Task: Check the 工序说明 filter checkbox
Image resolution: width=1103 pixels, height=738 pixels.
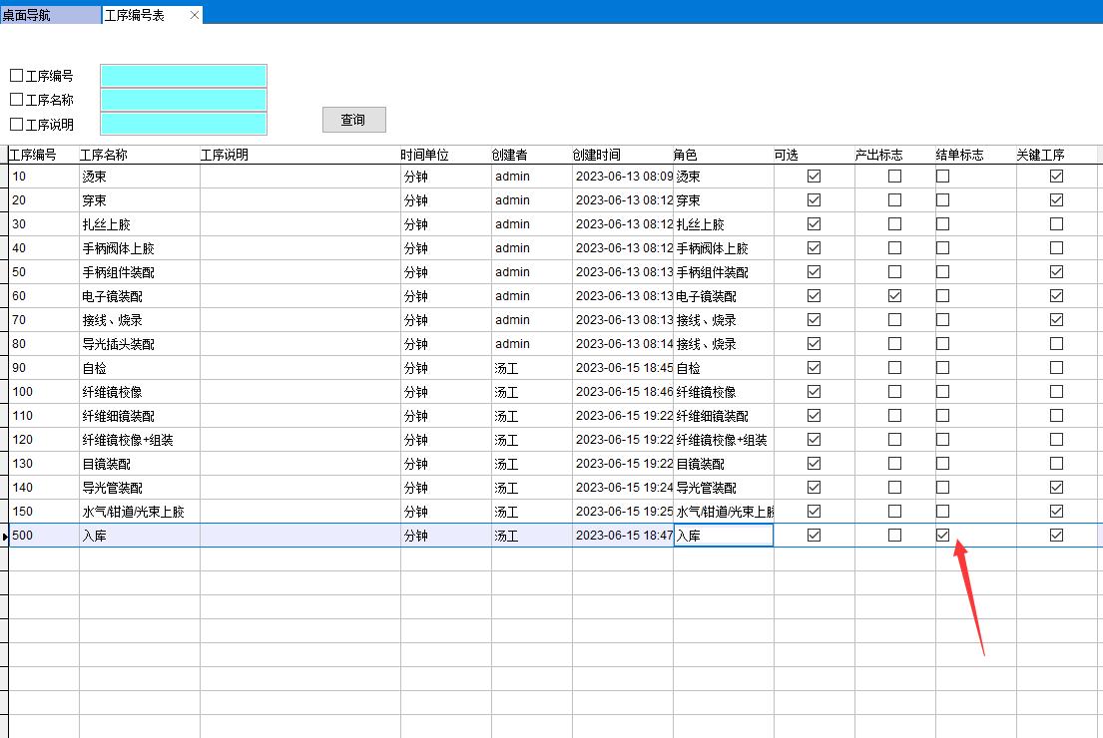Action: [16, 125]
